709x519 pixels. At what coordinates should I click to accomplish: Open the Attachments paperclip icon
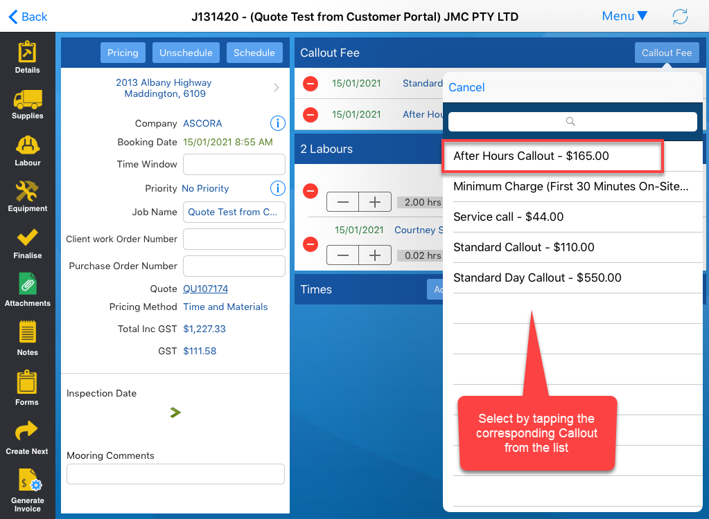[x=27, y=289]
